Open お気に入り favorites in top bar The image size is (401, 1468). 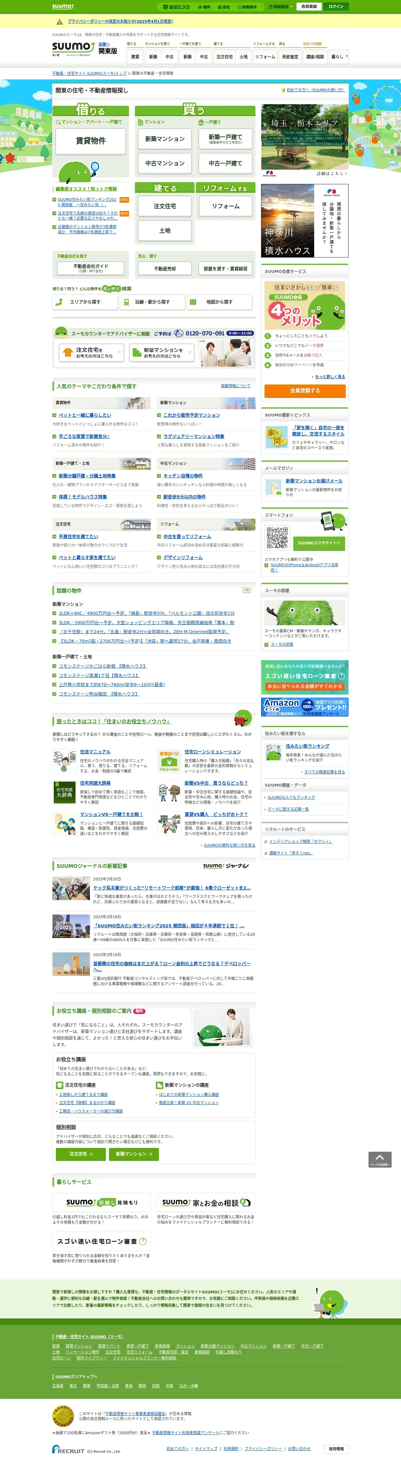click(176, 7)
